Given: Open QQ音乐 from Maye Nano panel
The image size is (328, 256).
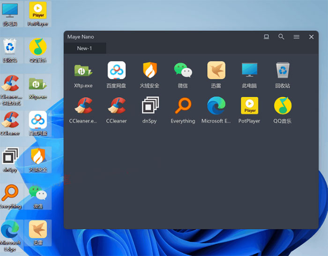Looking at the screenshot, I should [283, 110].
